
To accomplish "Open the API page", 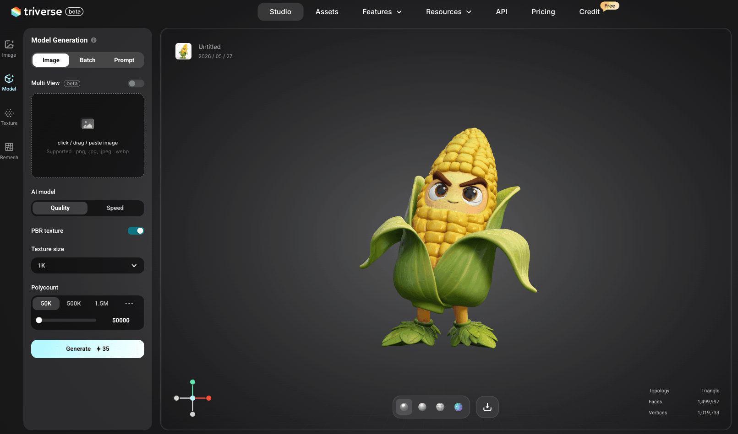I will point(502,12).
